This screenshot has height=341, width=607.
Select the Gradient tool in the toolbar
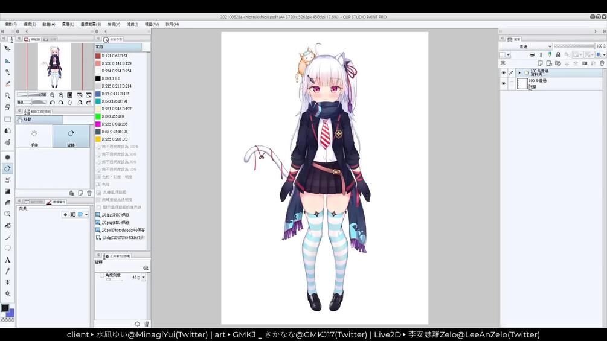pyautogui.click(x=7, y=191)
